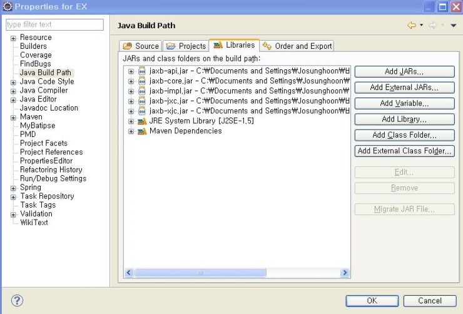Click the Maven Dependencies library icon
The height and width of the screenshot is (314, 463).
pyautogui.click(x=142, y=131)
